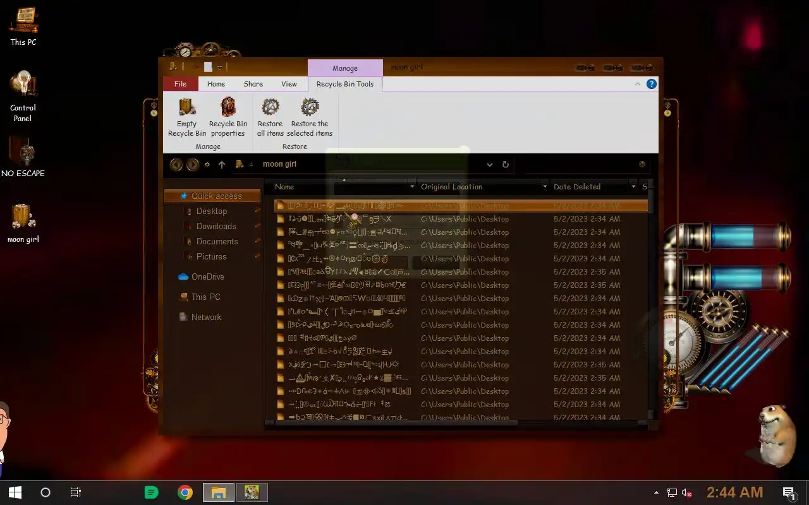
Task: Click the Forward navigation button
Action: pos(193,165)
